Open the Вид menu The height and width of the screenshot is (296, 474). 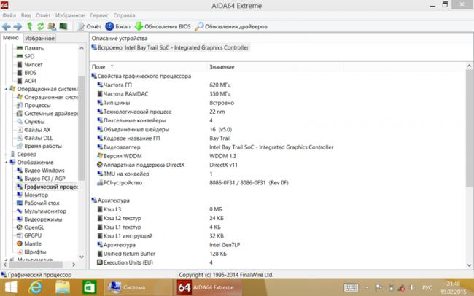click(x=26, y=15)
